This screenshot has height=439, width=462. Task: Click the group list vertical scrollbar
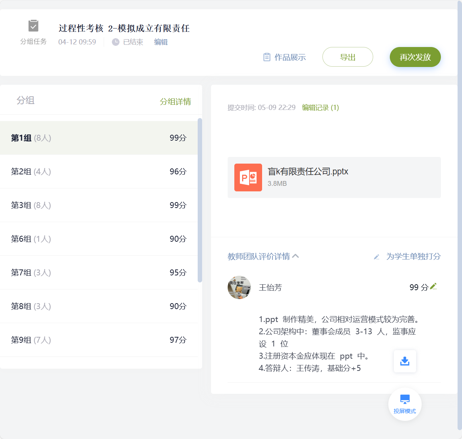(x=200, y=200)
